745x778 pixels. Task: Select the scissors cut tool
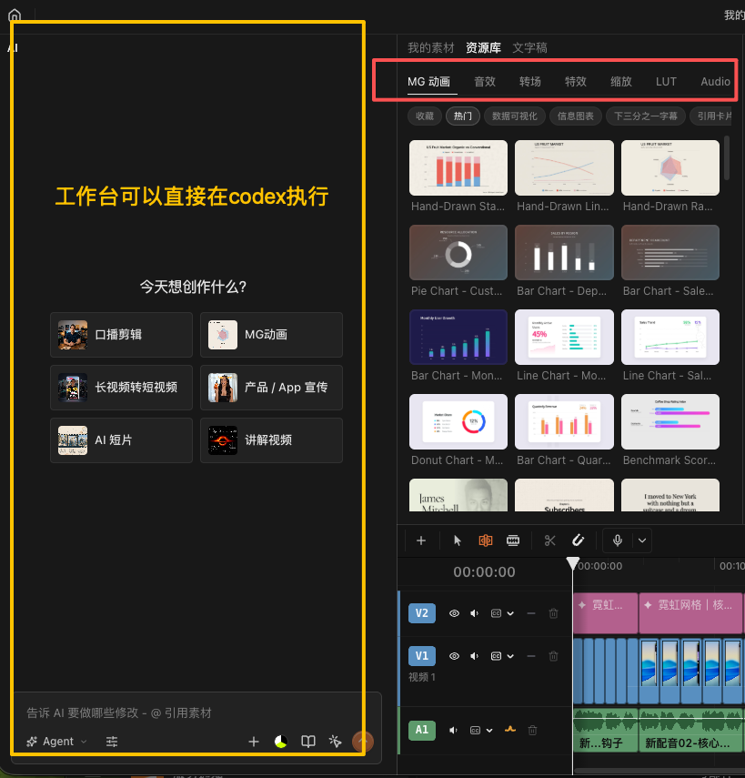coord(549,541)
